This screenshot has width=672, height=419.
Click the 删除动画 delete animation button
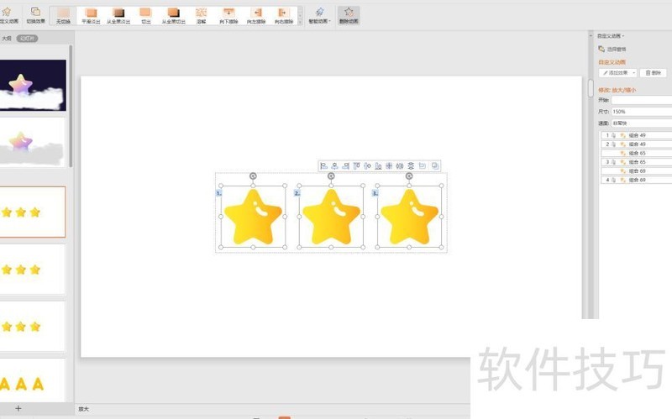coord(349,15)
